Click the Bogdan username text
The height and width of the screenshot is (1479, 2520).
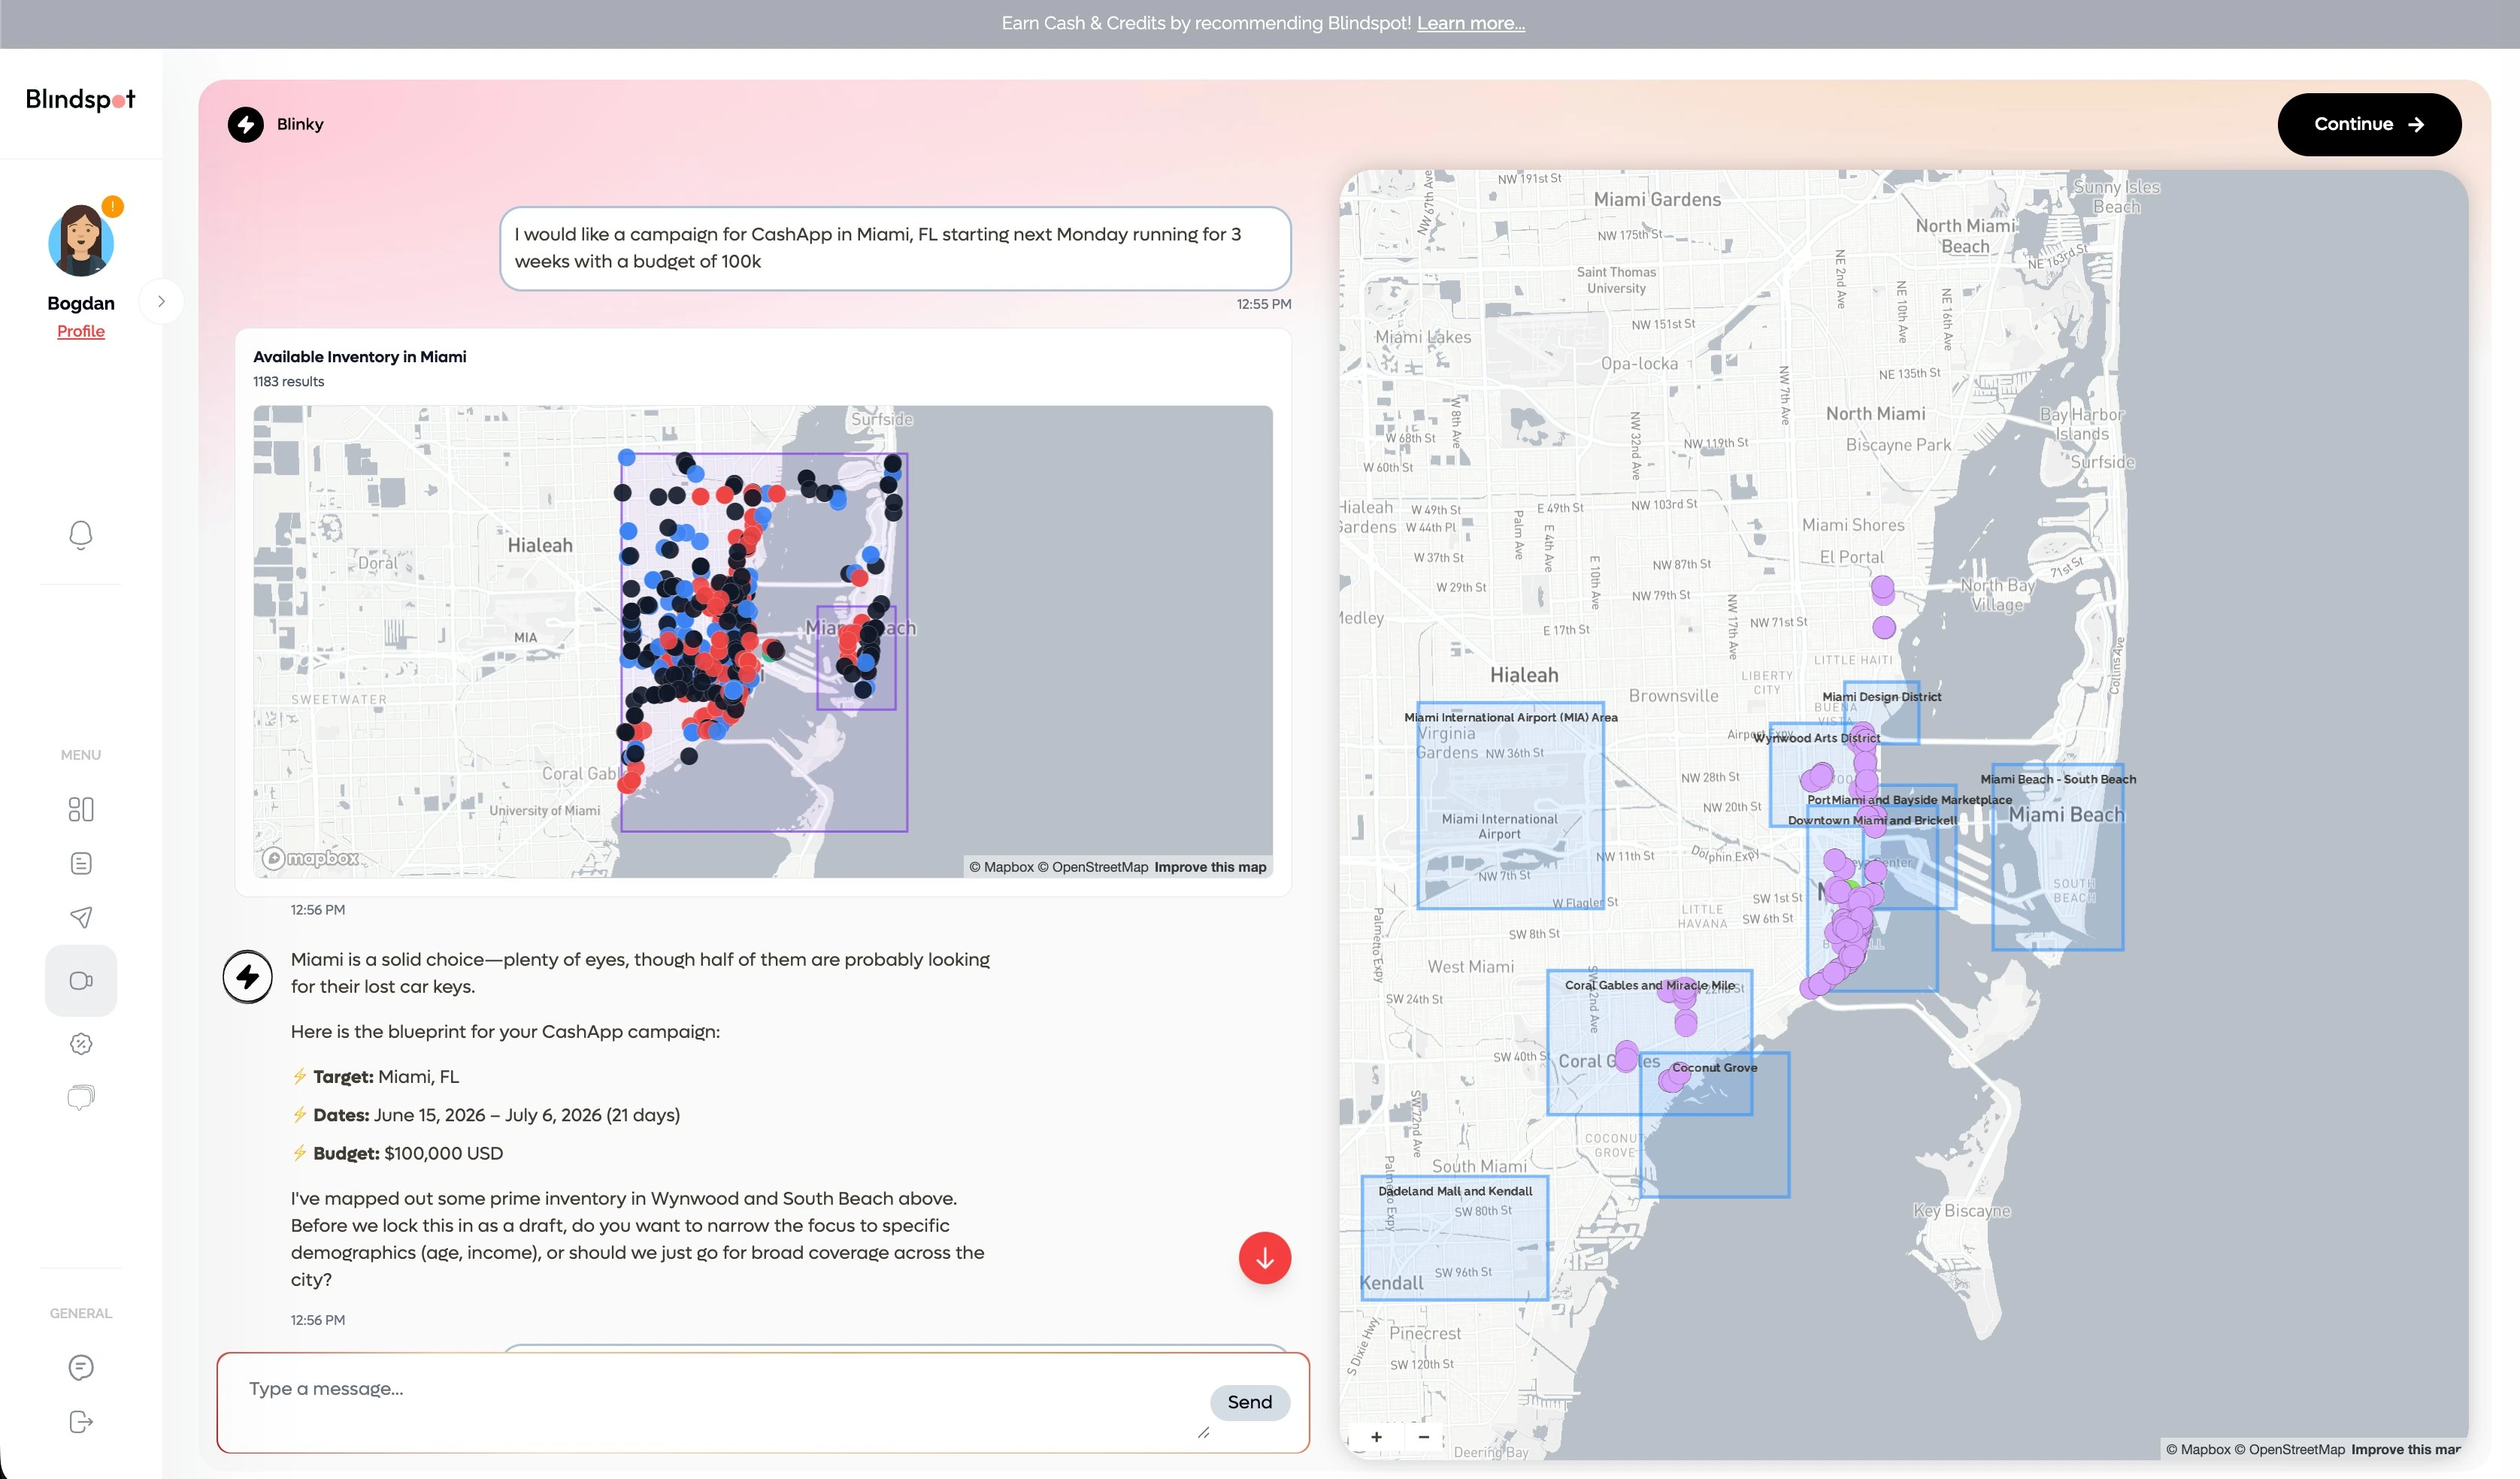pos(81,303)
